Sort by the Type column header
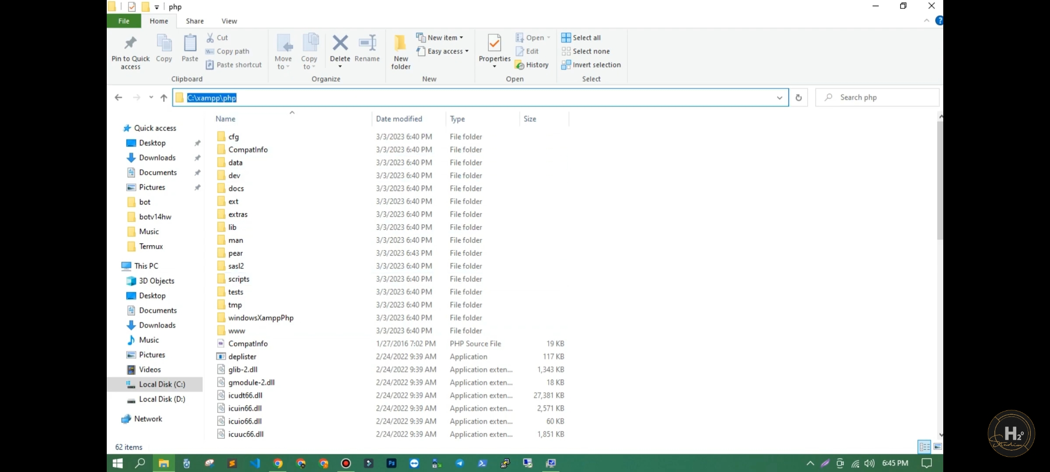Image resolution: width=1050 pixels, height=472 pixels. pyautogui.click(x=457, y=119)
